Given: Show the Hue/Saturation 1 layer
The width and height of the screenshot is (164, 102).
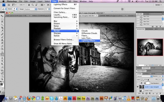Looking at the screenshot, I should click(x=138, y=83).
